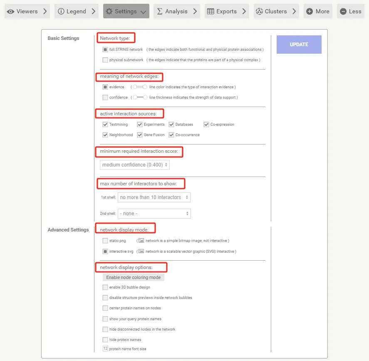The height and width of the screenshot is (361, 369).
Task: Enable 3D bubble design checkbox
Action: (105, 287)
